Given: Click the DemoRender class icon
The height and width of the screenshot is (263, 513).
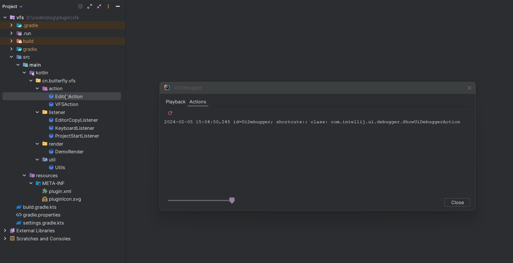Looking at the screenshot, I should click(x=51, y=152).
